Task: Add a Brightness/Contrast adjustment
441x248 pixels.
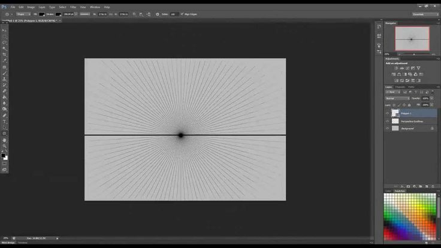Action: [396, 68]
